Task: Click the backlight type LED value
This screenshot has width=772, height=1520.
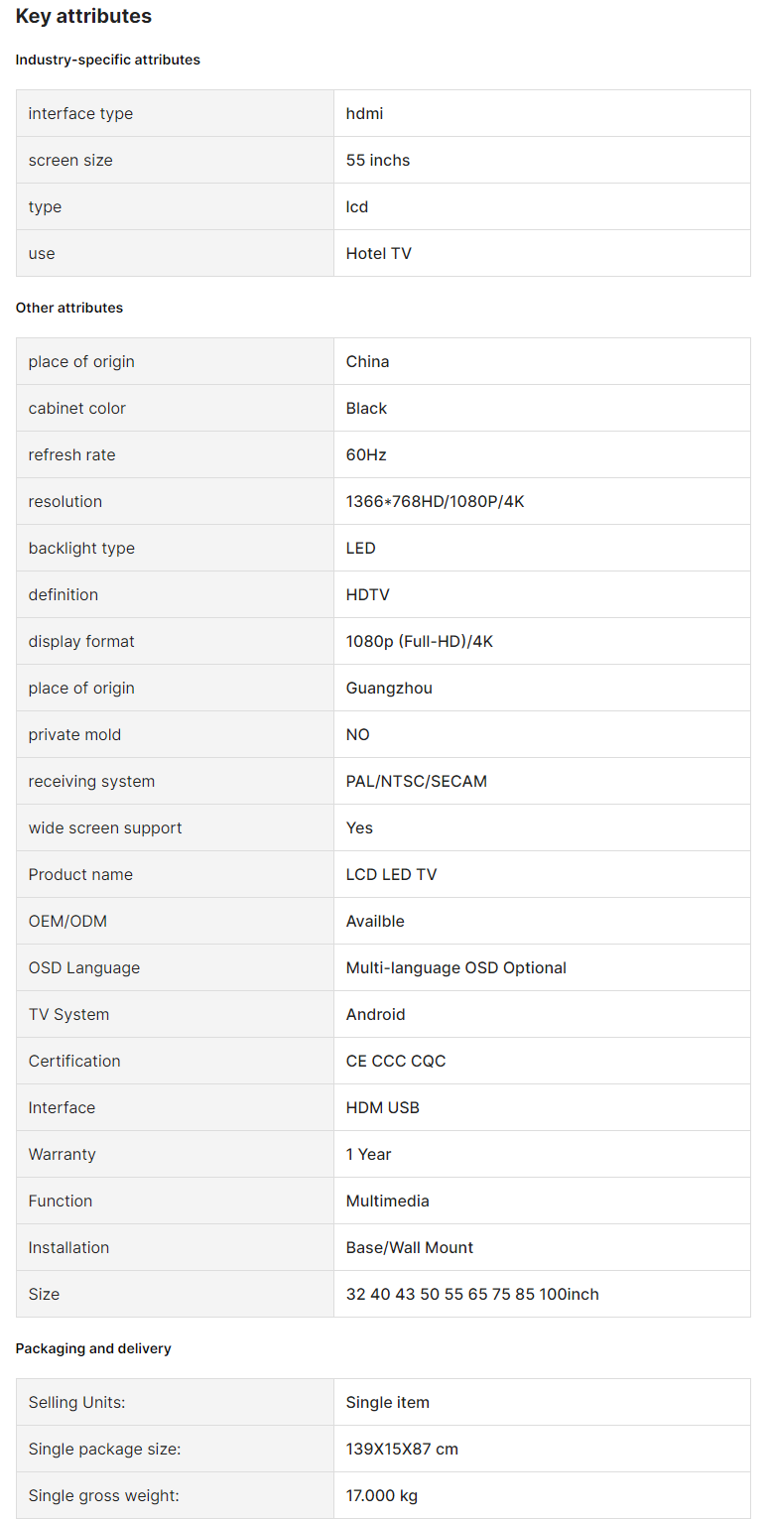Action: click(361, 548)
